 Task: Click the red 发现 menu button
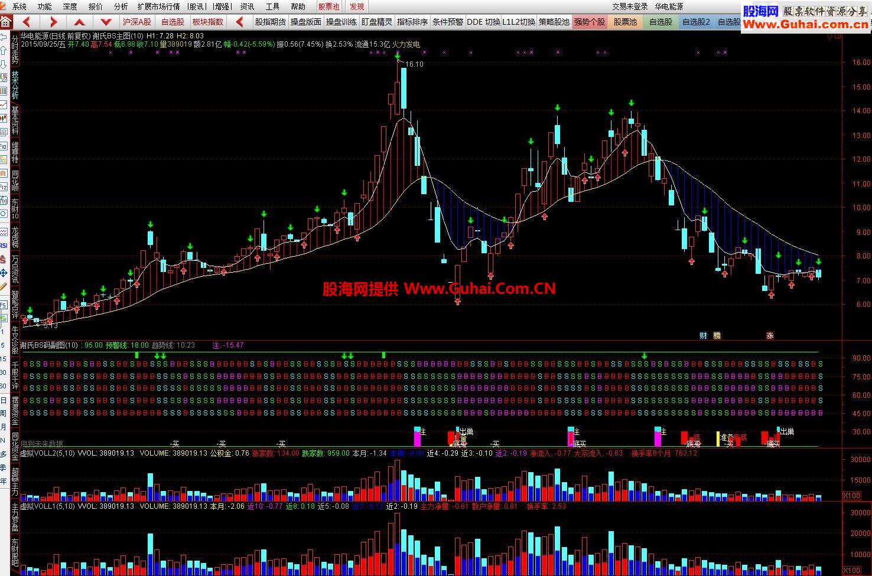357,6
